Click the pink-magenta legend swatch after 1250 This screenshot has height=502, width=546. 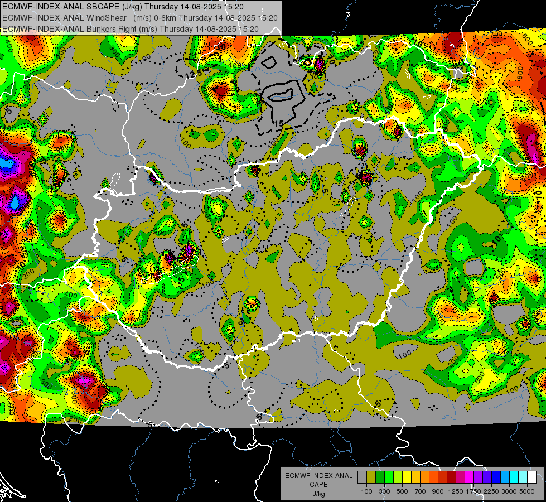460,477
